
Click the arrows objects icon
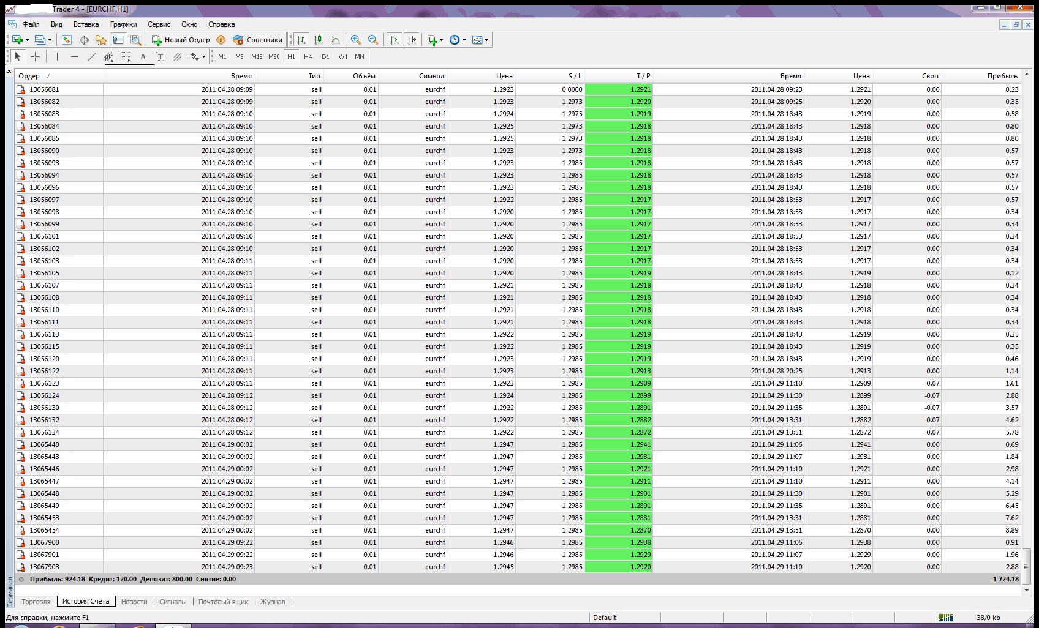[x=194, y=56]
